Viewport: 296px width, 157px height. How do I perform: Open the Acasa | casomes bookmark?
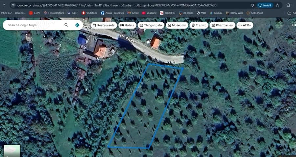(x=112, y=13)
